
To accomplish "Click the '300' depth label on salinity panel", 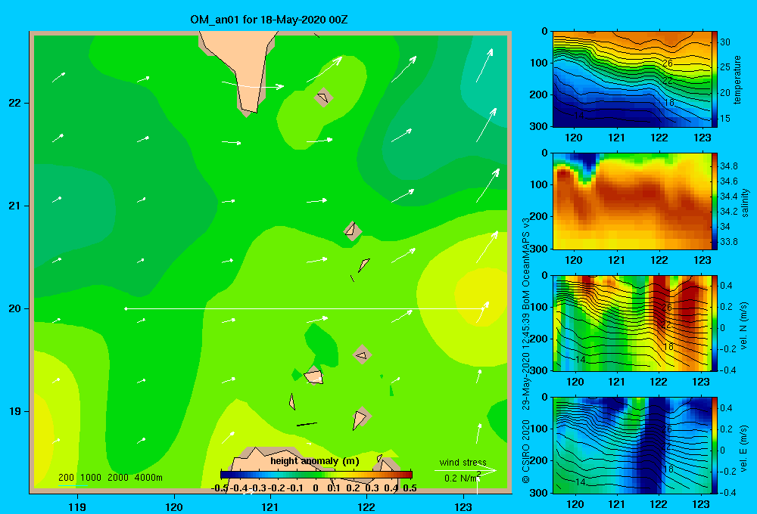I will click(x=539, y=249).
